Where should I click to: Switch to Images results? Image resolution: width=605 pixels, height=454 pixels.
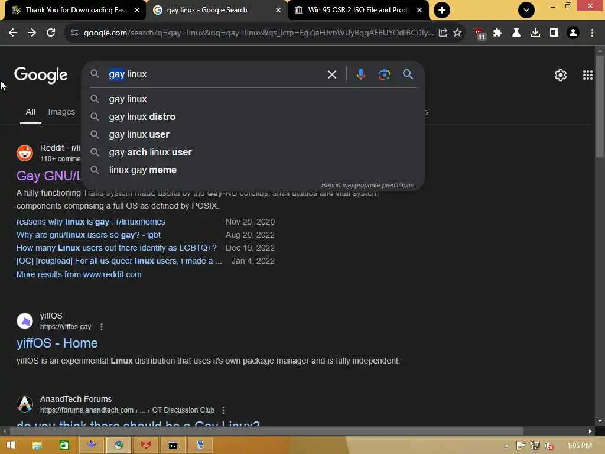click(61, 112)
